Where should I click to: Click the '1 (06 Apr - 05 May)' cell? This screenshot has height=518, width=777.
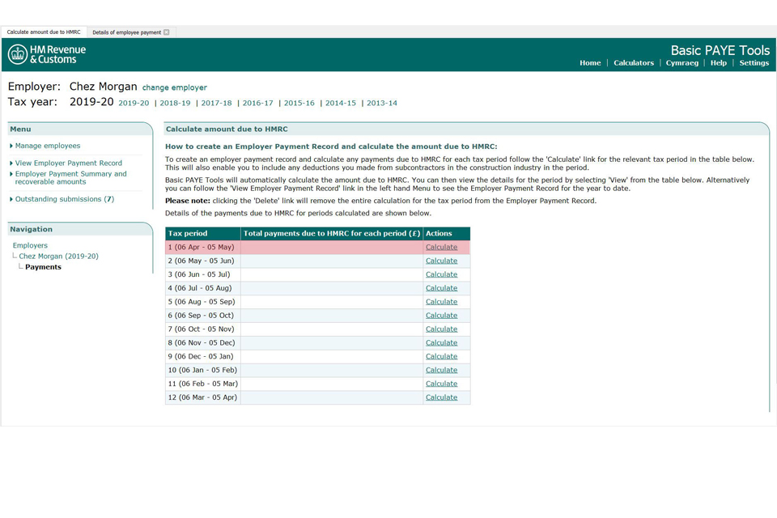click(x=203, y=248)
